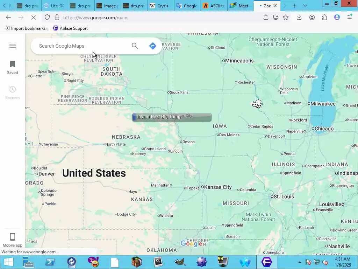358x269 pixels.
Task: Open the Recents panel
Action: [x=13, y=92]
